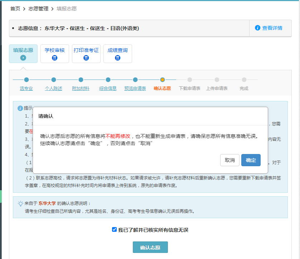This screenshot has width=300, height=259.
Task: Select the 填报志愿 tab
Action: [23, 50]
